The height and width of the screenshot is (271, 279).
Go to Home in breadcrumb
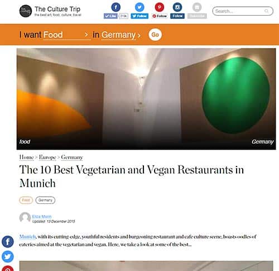click(26, 157)
